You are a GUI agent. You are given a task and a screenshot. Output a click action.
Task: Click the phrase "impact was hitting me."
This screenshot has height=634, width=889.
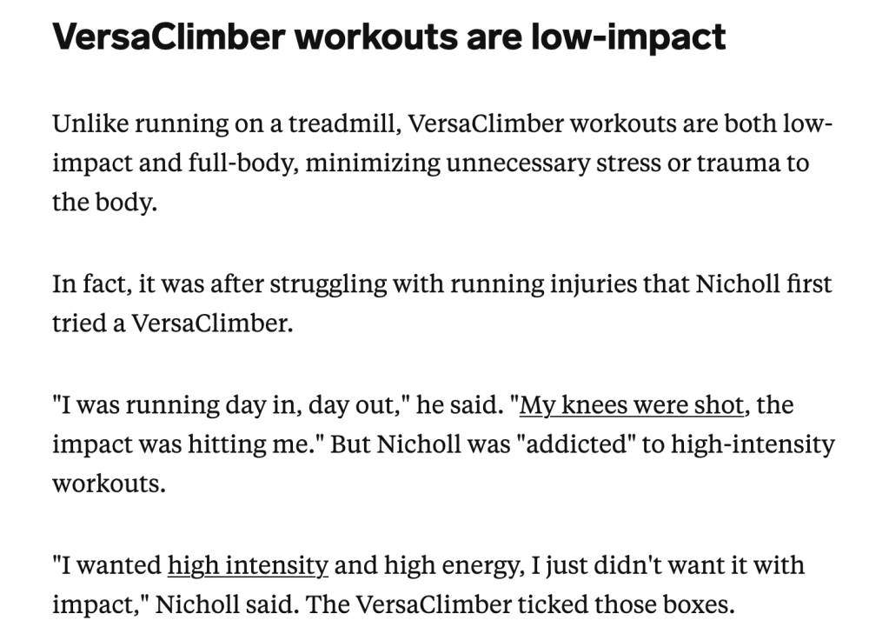click(189, 444)
